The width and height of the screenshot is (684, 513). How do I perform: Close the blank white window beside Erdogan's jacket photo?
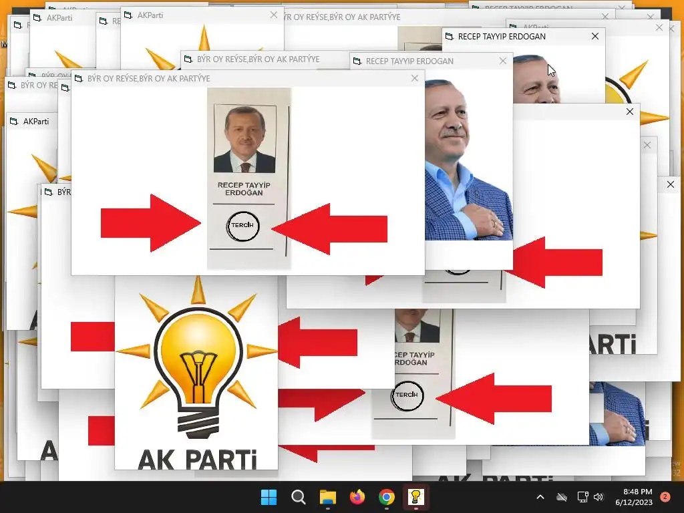(x=629, y=112)
